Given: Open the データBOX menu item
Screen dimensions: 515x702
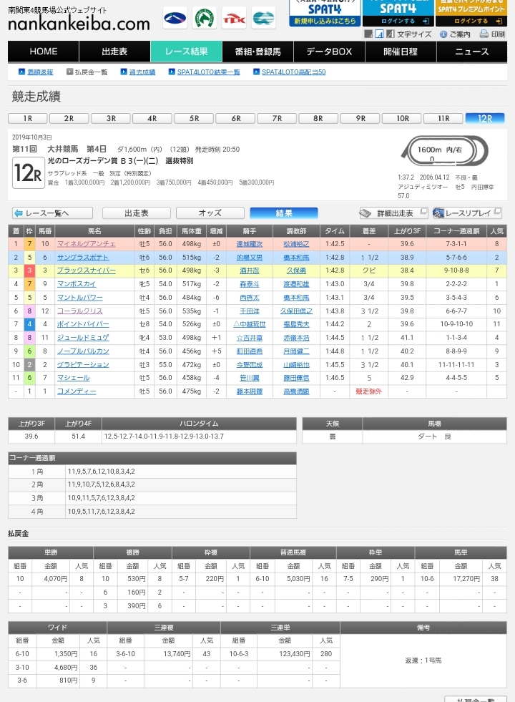Looking at the screenshot, I should [329, 52].
